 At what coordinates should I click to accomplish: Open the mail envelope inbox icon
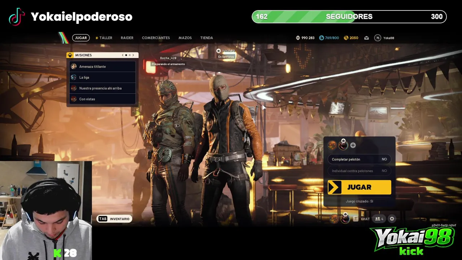point(367,38)
